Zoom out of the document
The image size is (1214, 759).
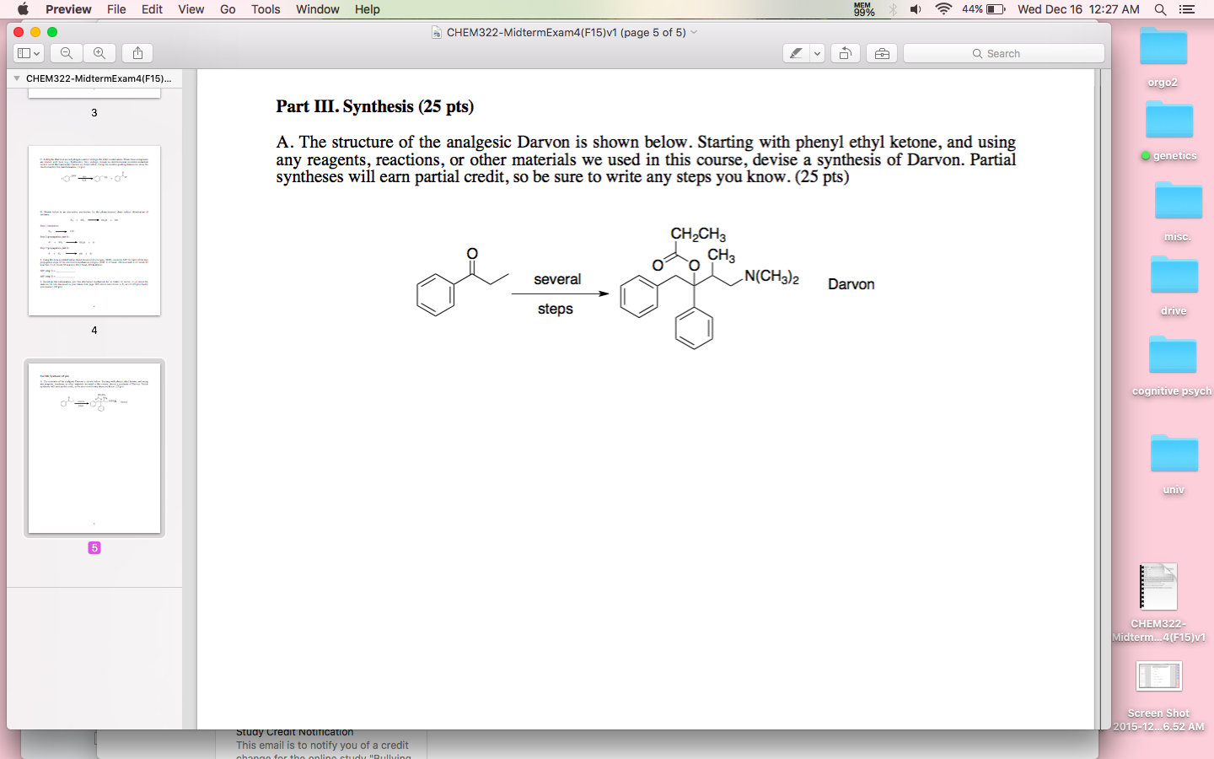click(x=66, y=52)
